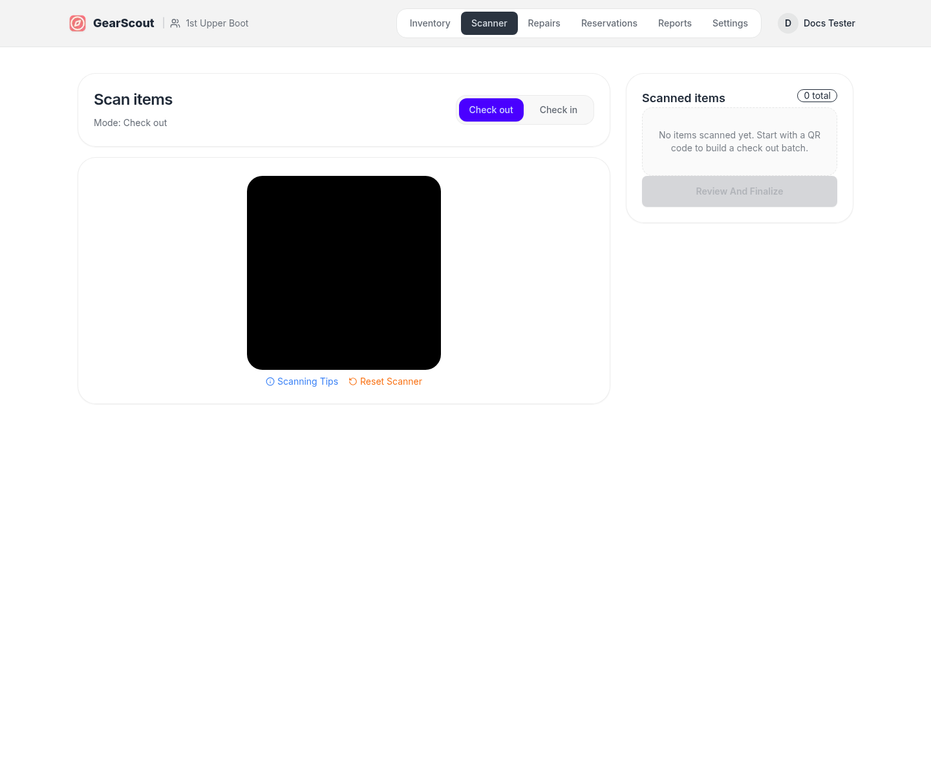
Task: Click the Reset Scanner link
Action: pos(391,381)
